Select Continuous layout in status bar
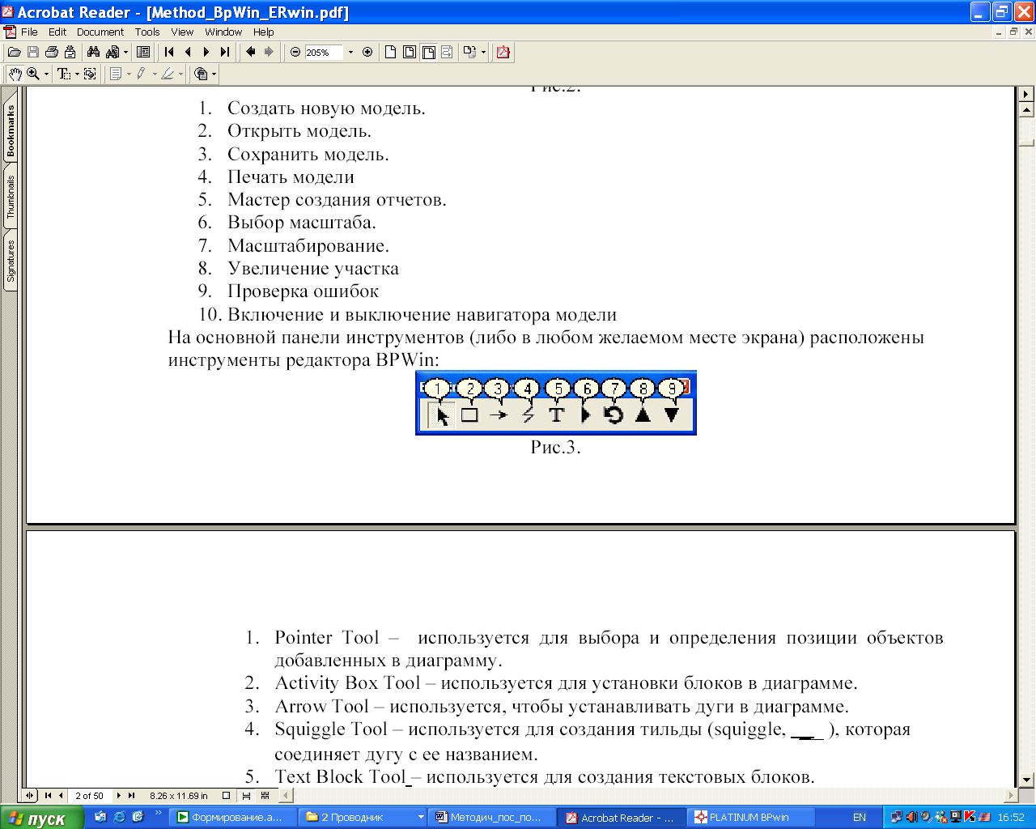This screenshot has width=1036, height=829. tap(246, 796)
